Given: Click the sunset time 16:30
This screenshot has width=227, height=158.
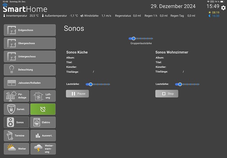Looking at the screenshot, I should (x=216, y=16).
